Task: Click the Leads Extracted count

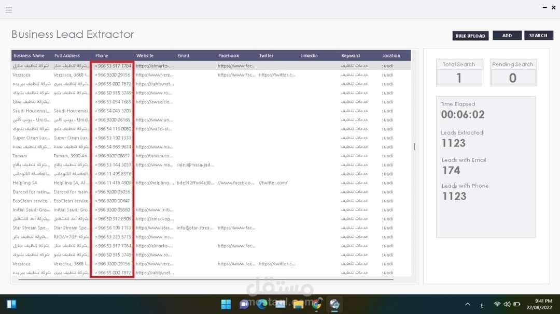Action: [454, 143]
